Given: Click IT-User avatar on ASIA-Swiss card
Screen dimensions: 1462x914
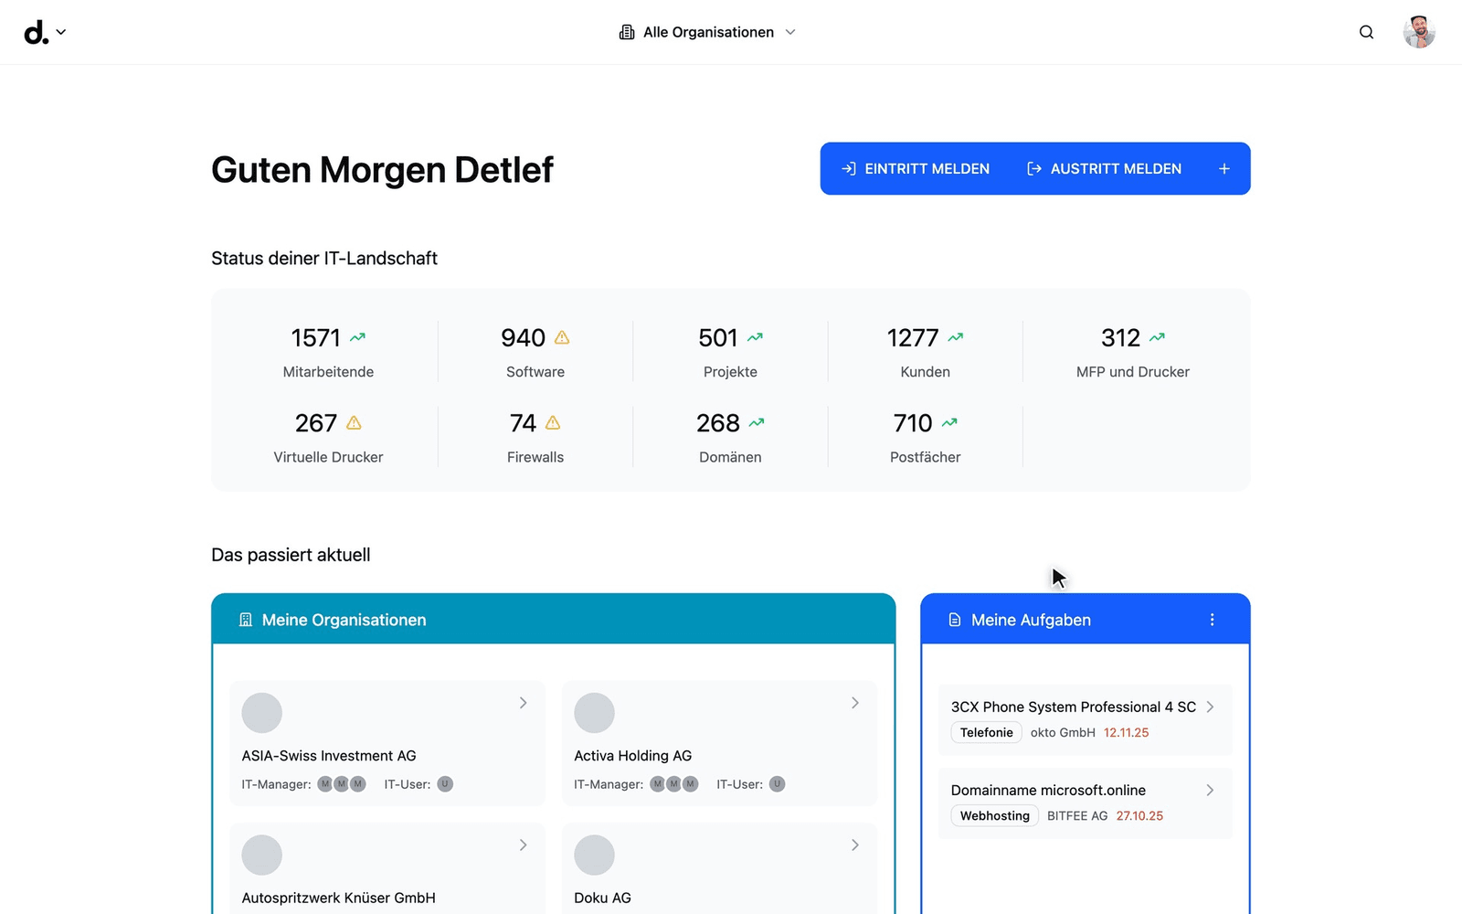Looking at the screenshot, I should [x=445, y=784].
